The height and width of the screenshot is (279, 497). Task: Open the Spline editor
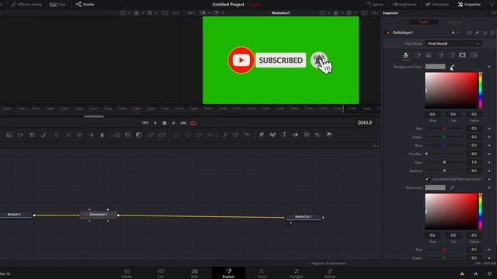(374, 5)
